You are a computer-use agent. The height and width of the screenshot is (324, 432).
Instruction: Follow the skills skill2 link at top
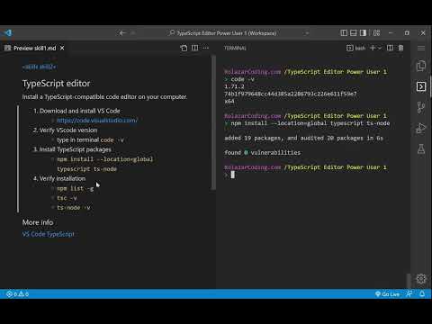(x=39, y=67)
